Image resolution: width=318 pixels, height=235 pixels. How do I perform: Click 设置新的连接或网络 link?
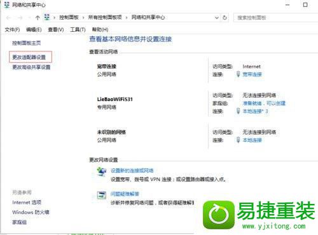132,171
